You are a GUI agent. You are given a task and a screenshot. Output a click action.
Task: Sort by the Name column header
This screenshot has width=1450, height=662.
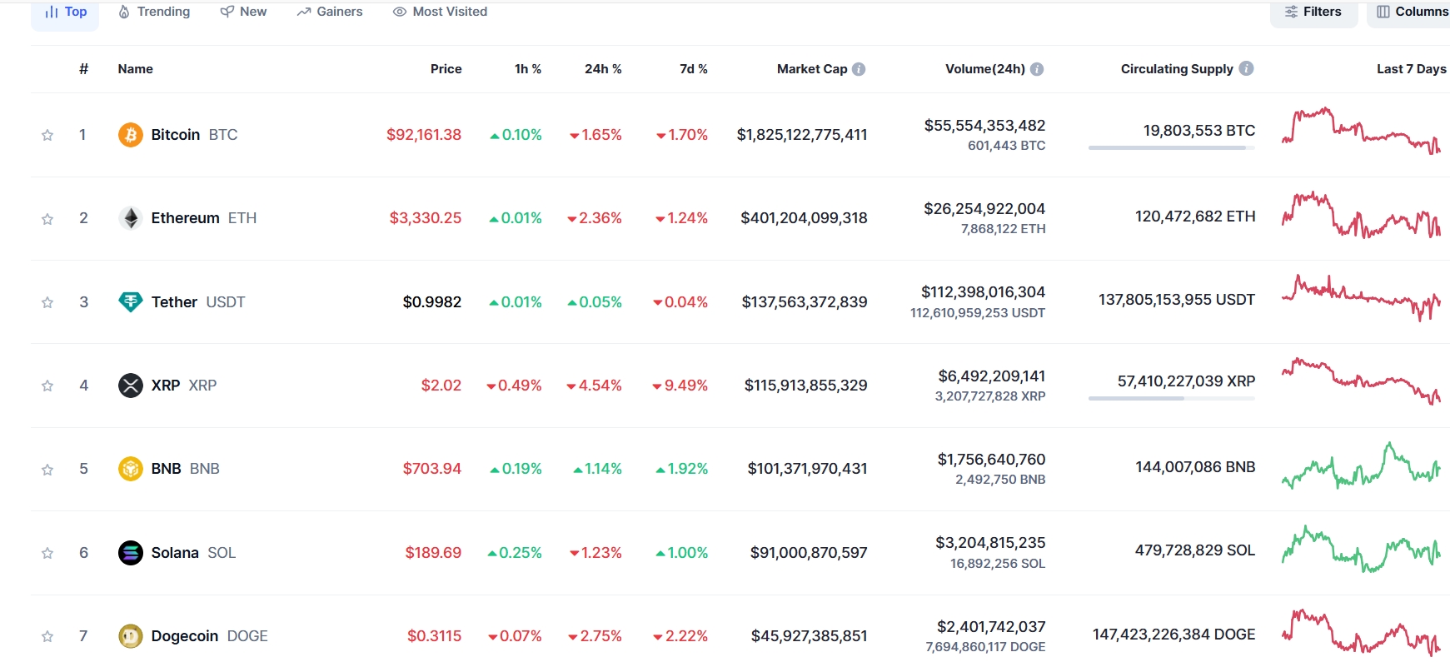[x=136, y=69]
